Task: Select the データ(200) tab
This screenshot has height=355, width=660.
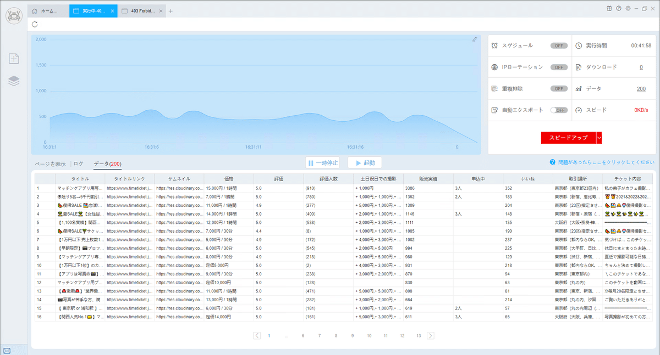Action: pos(107,164)
